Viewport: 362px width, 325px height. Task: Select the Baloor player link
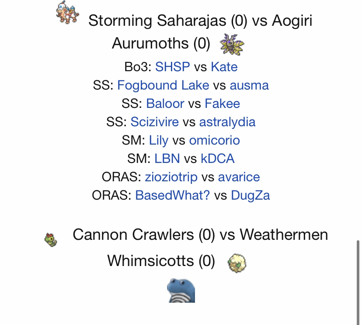coord(165,104)
